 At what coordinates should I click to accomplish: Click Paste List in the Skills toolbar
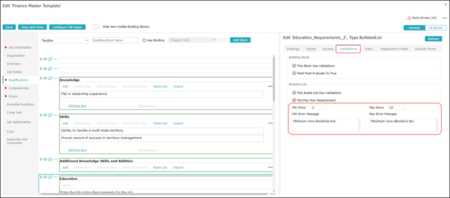160,123
